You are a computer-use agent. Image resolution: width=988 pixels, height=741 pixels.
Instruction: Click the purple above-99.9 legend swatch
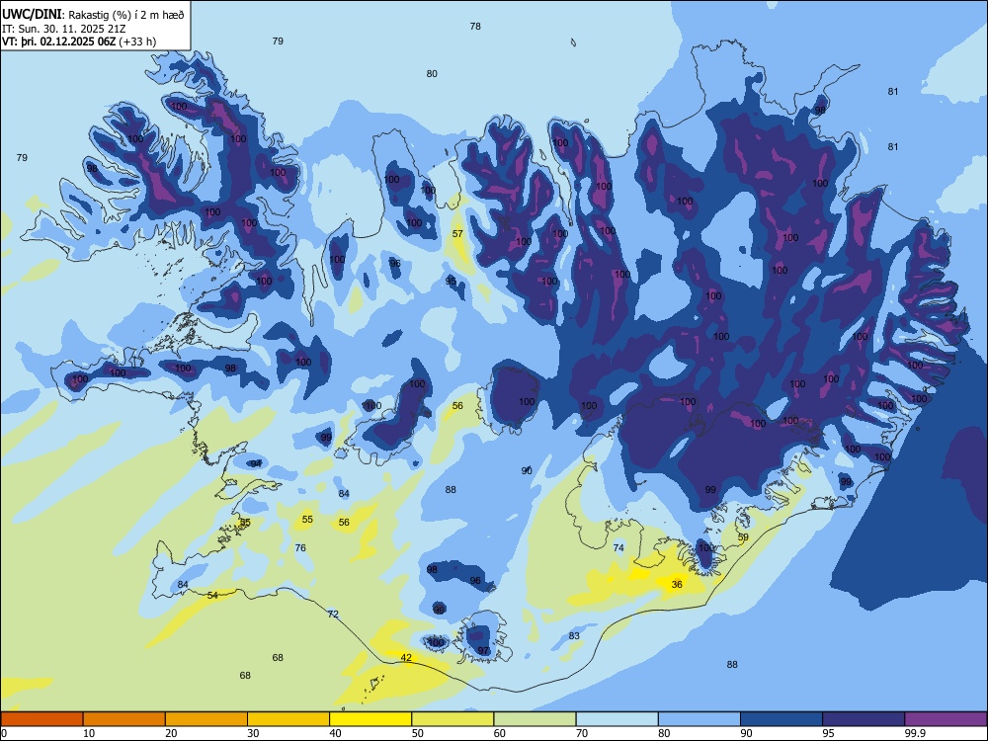tap(946, 719)
